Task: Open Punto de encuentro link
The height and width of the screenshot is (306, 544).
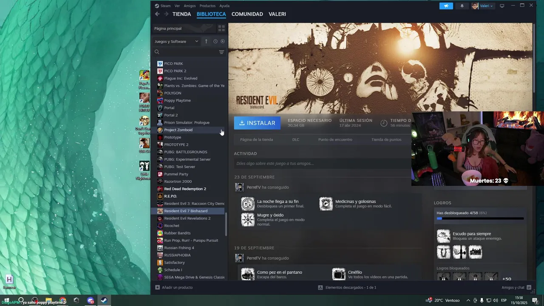Action: coord(335,139)
